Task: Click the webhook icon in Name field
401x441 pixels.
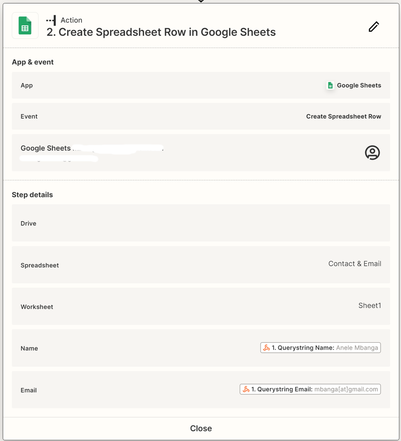Action: (266, 348)
